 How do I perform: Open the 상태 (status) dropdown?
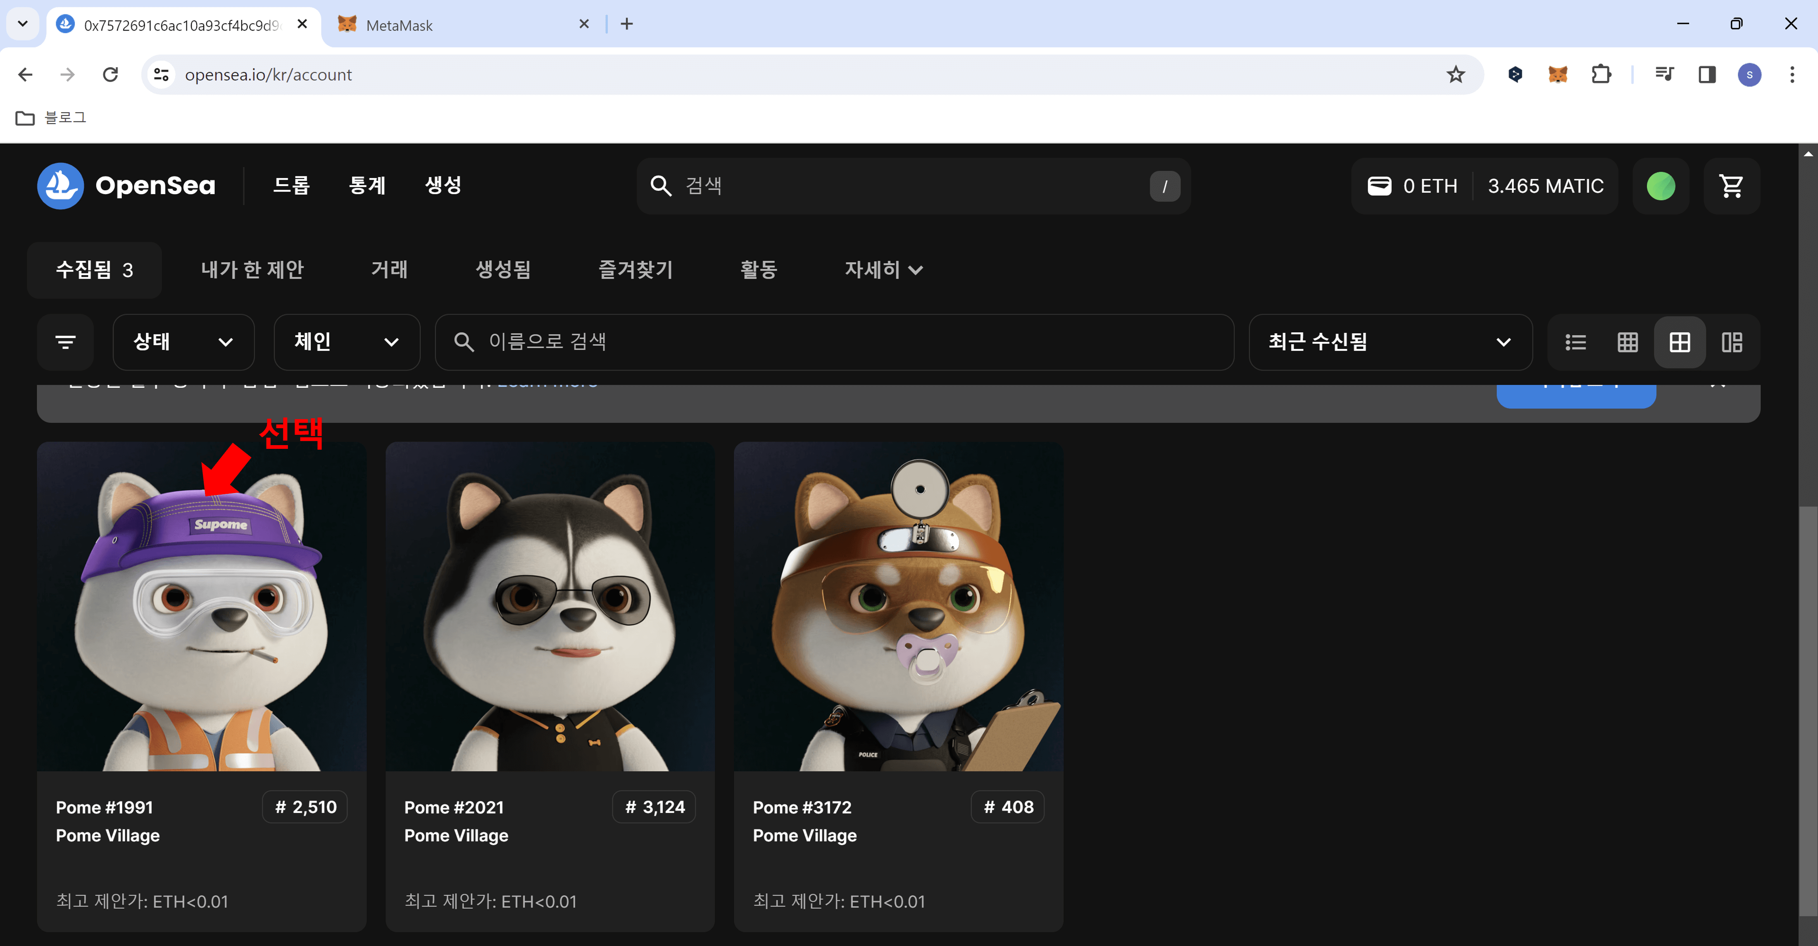tap(183, 342)
